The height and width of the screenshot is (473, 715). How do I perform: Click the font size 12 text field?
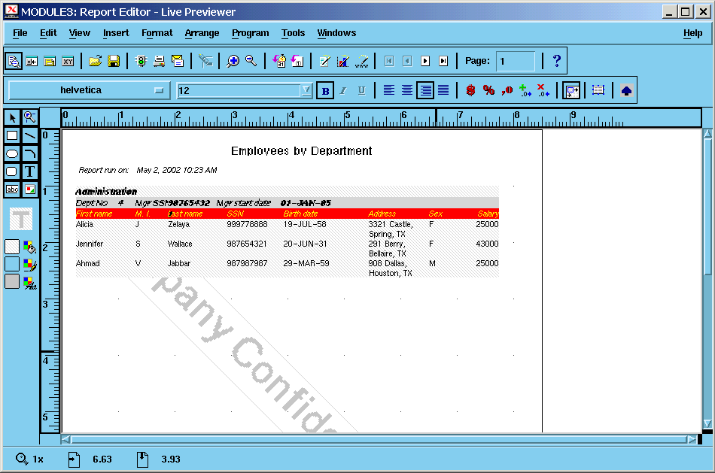pyautogui.click(x=239, y=90)
